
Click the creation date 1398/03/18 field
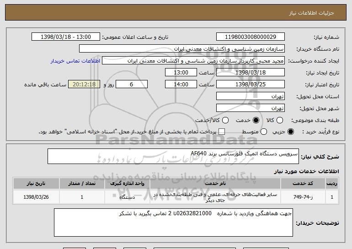[251, 73]
